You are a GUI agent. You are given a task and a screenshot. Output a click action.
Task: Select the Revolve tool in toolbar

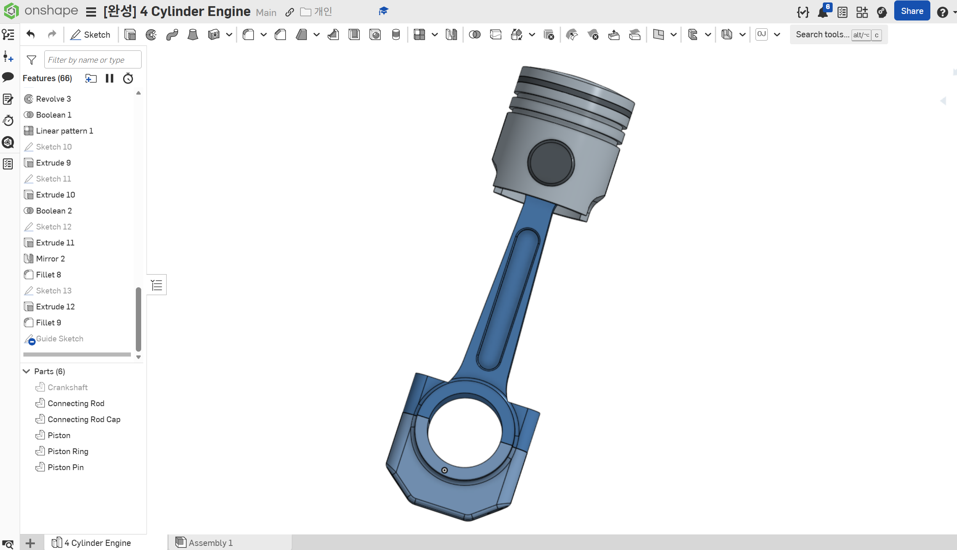click(151, 35)
